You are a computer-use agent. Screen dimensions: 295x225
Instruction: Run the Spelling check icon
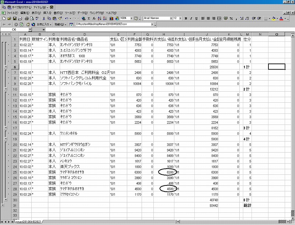click(x=37, y=18)
